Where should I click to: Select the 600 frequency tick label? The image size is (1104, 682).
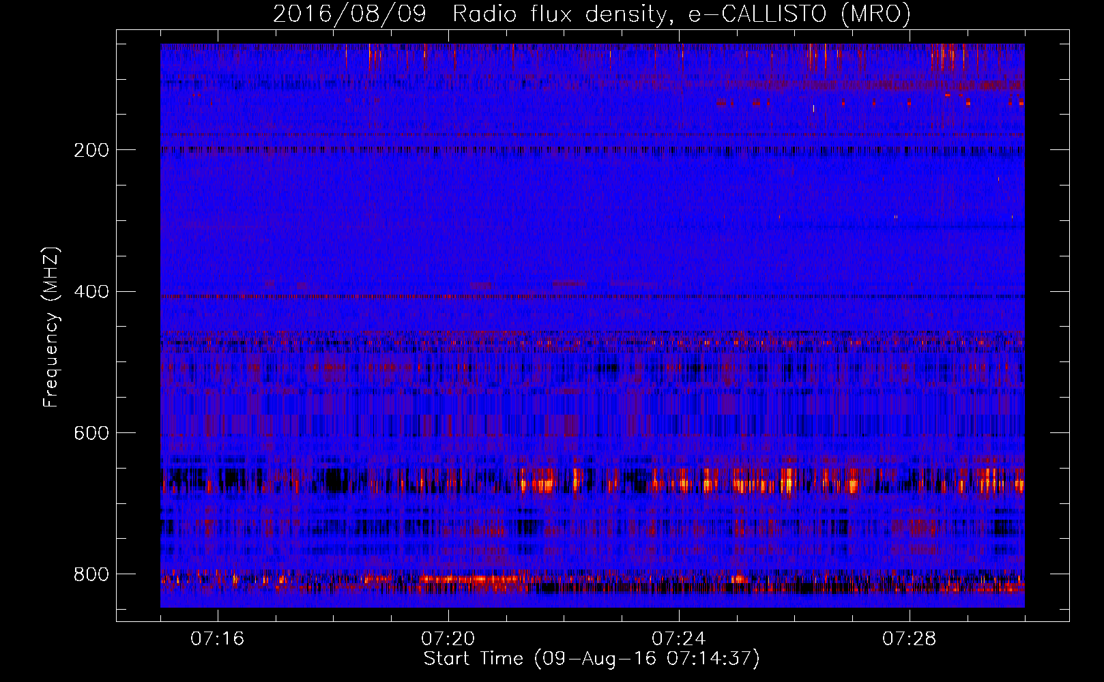coord(91,434)
